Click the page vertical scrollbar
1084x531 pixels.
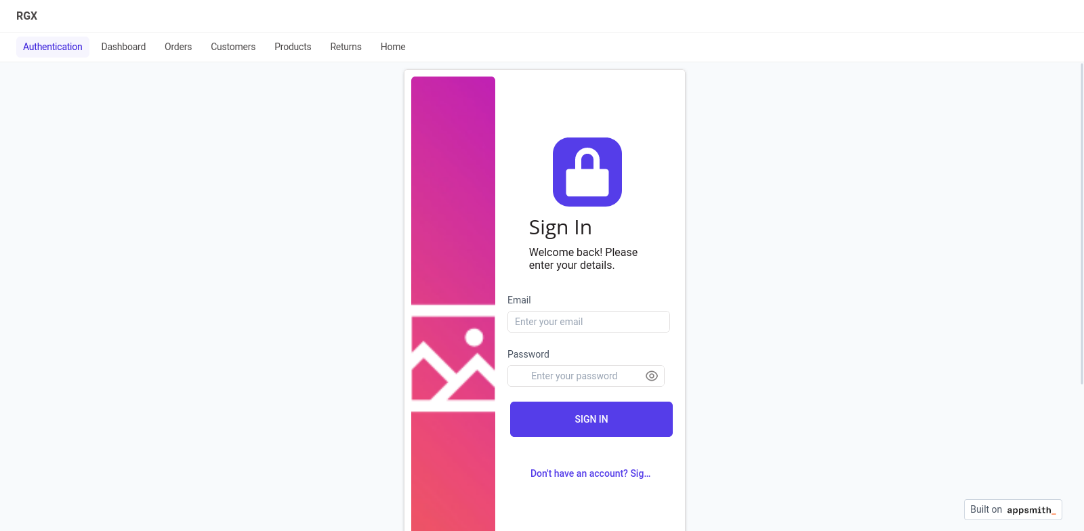1081,224
